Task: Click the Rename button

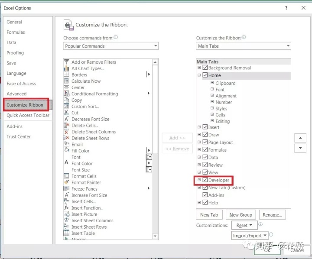Action: 272,215
